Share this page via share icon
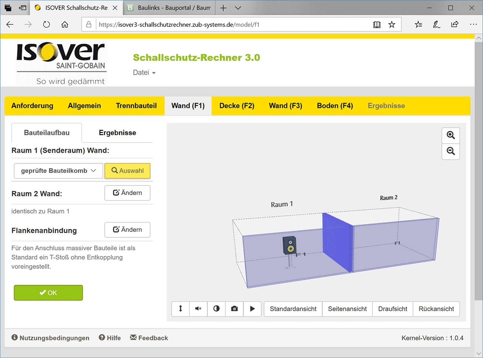This screenshot has width=483, height=358. click(455, 25)
